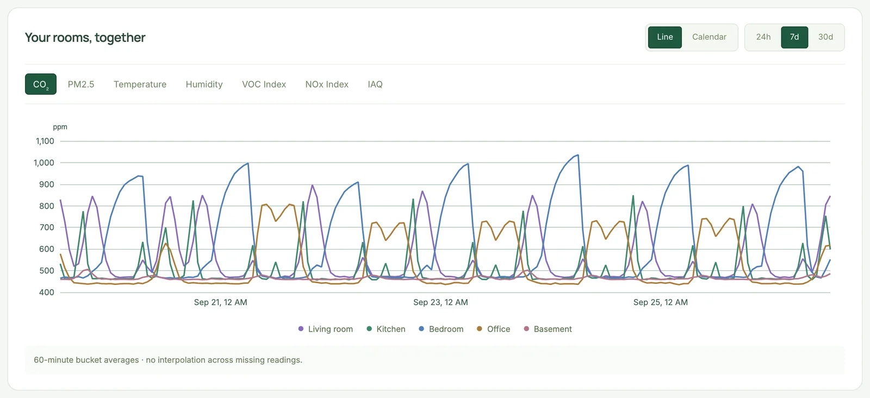Open the PM2.5 metric tab
Image resolution: width=870 pixels, height=398 pixels.
point(81,84)
